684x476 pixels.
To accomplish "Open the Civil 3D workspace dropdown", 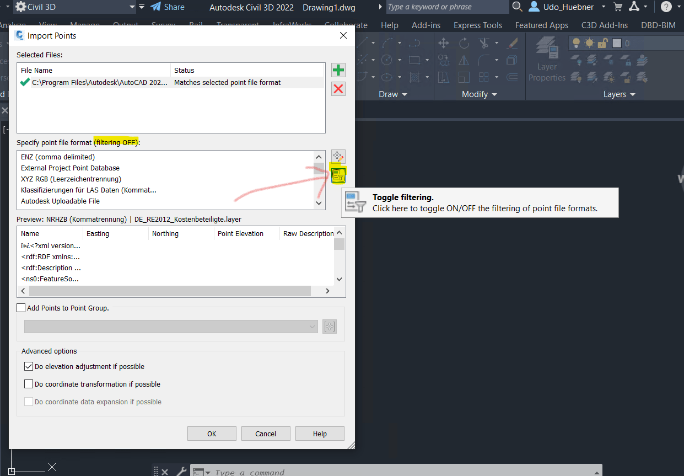I will click(x=131, y=7).
